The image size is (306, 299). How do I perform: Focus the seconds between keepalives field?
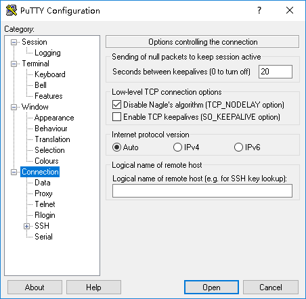[276, 72]
